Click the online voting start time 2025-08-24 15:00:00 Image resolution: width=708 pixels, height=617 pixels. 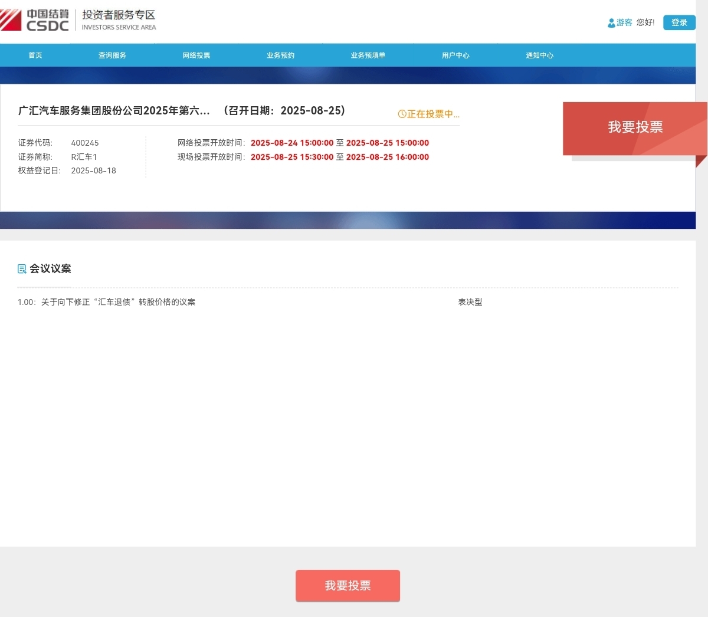point(292,143)
